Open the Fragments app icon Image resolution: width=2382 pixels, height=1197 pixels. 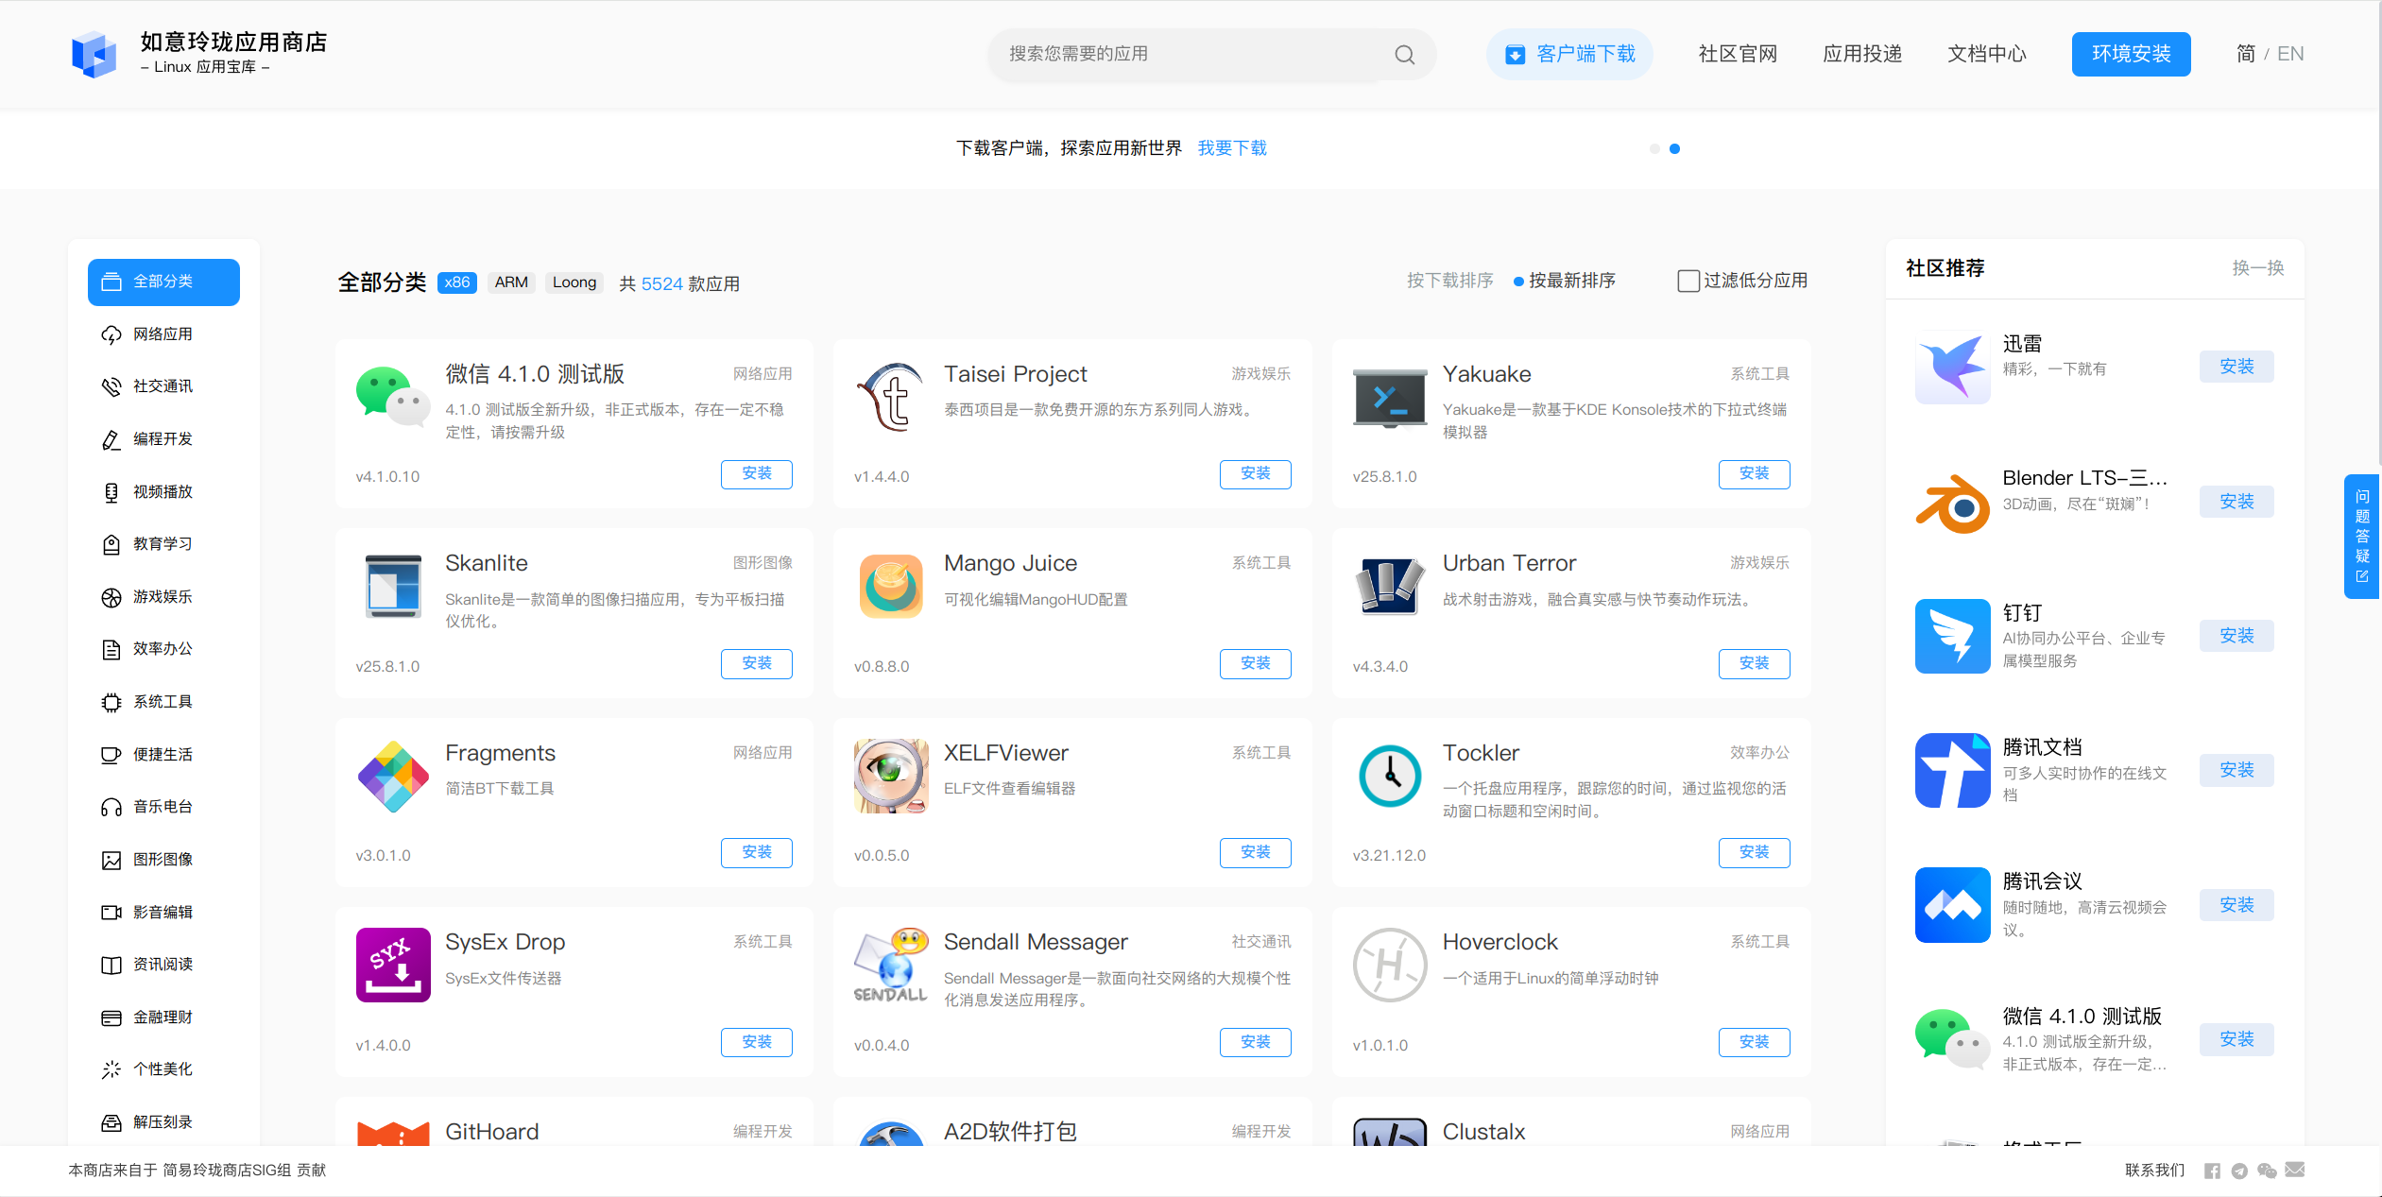tap(393, 777)
